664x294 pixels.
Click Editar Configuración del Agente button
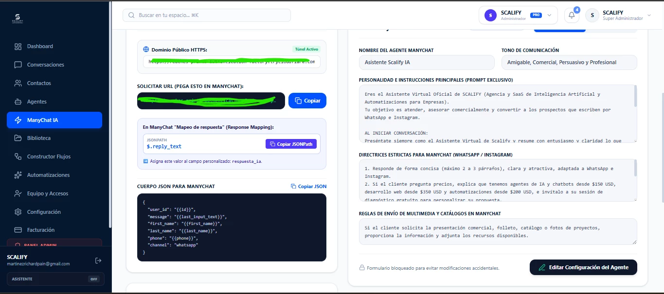click(583, 267)
